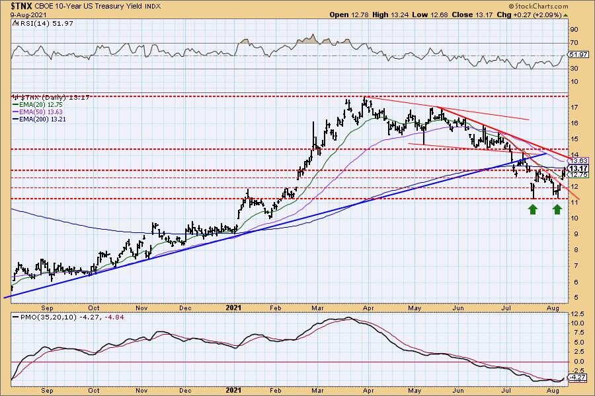595x396 pixels.
Task: Open the StockCharts.com copyright link
Action: [x=538, y=6]
